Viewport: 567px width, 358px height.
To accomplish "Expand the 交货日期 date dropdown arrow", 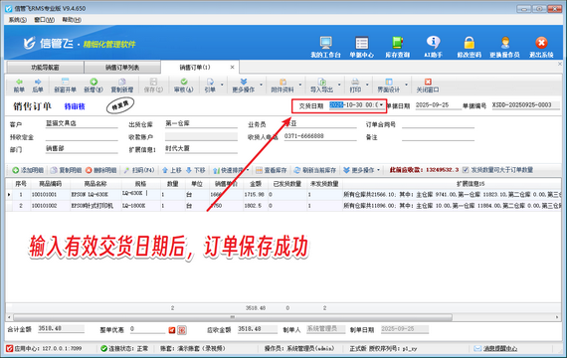I will point(381,104).
